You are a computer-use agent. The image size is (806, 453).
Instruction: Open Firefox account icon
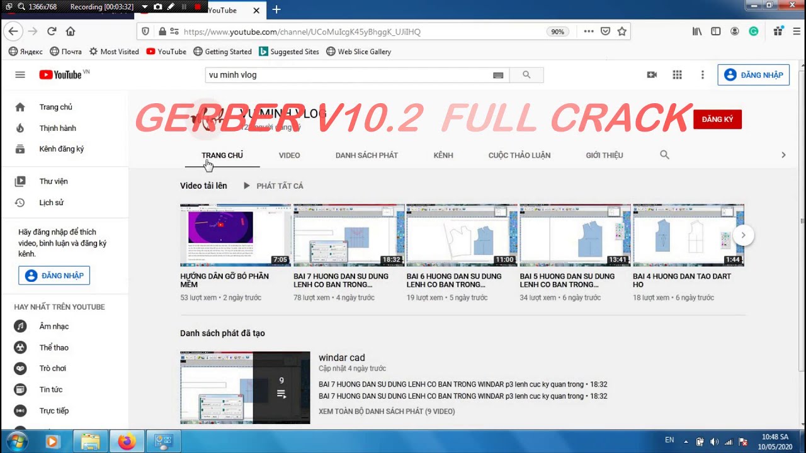[735, 31]
